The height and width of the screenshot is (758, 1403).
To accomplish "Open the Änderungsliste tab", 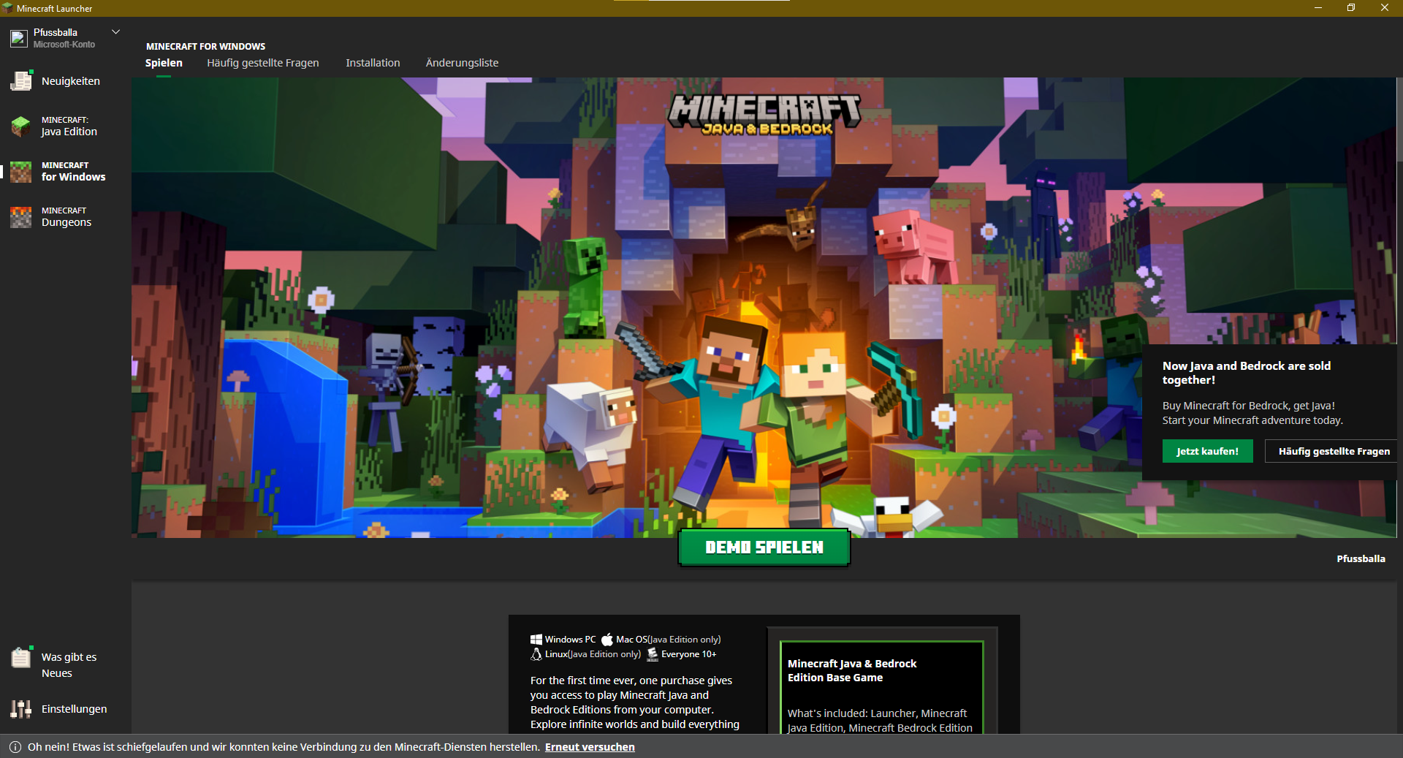I will coord(462,63).
